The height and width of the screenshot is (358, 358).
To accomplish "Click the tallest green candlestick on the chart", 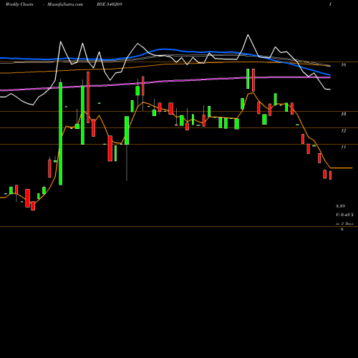I will pos(61,134).
